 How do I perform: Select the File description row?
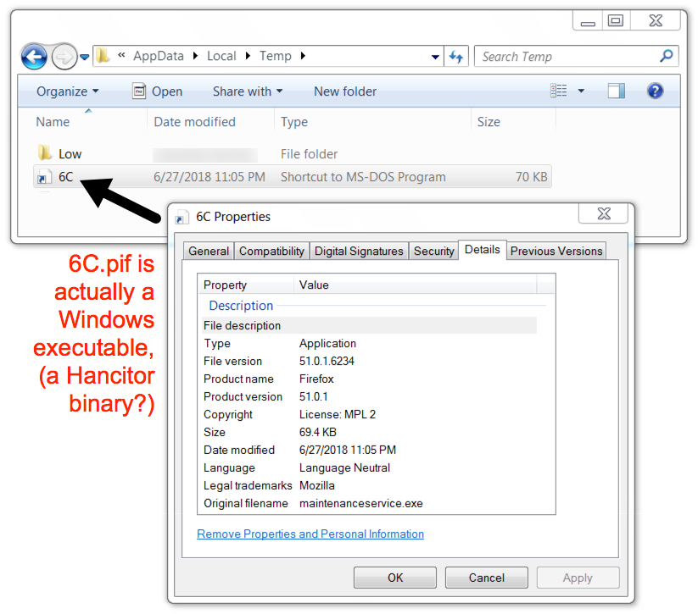click(370, 325)
